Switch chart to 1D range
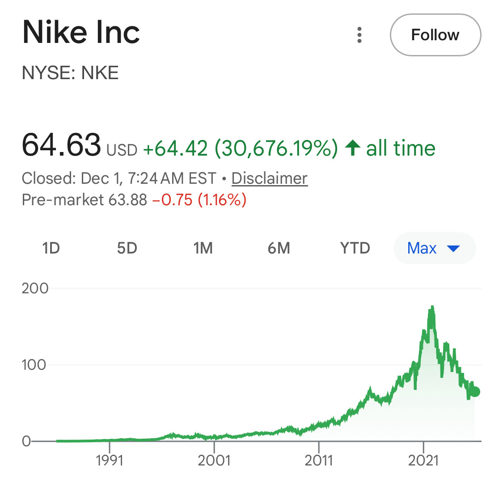503x478 pixels. coord(51,248)
